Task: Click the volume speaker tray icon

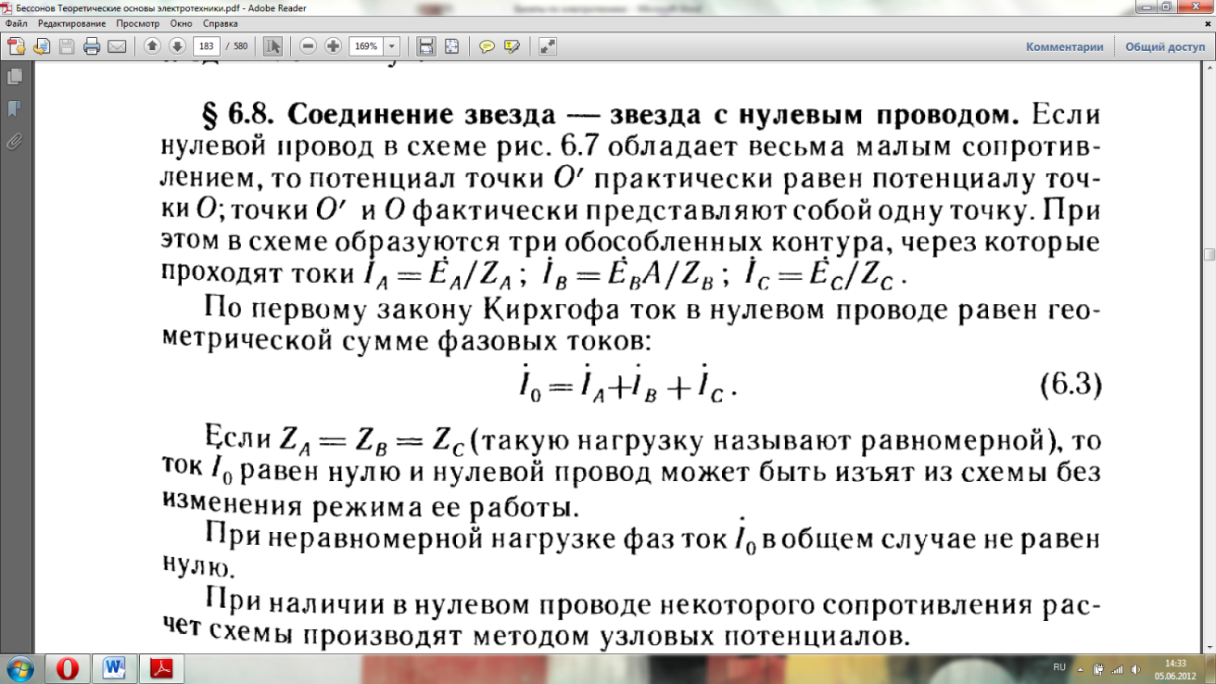Action: click(1135, 669)
